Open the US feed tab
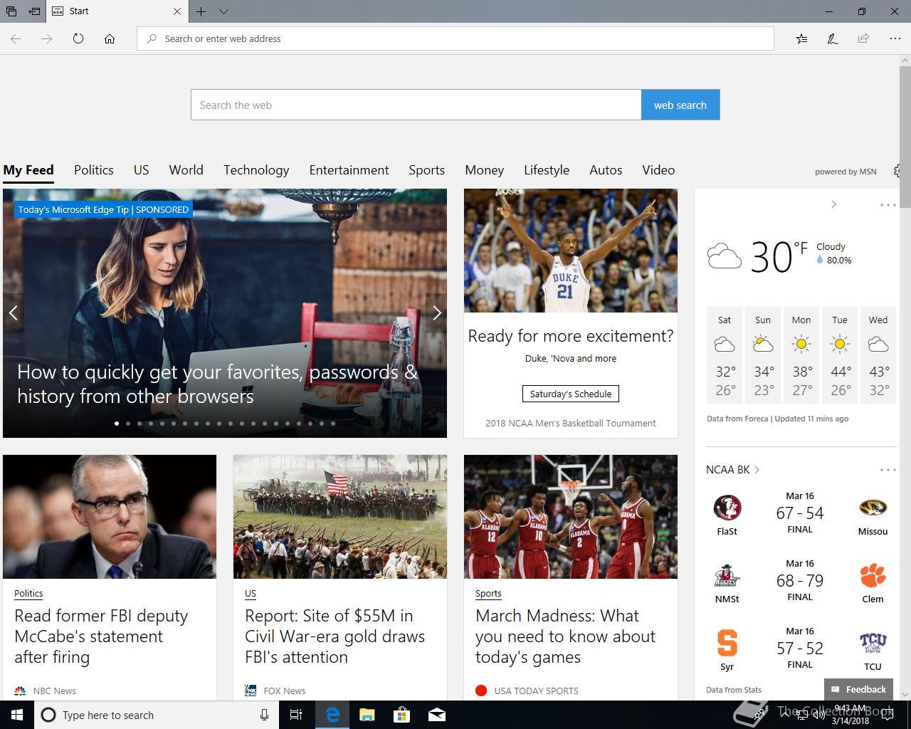 [142, 170]
